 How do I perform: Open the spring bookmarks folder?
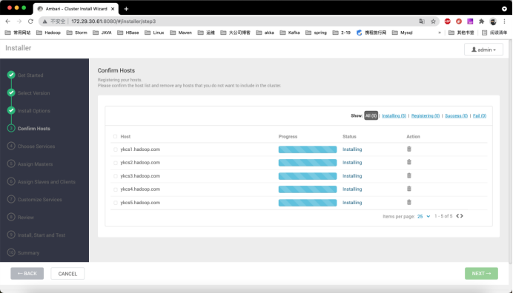coord(316,33)
